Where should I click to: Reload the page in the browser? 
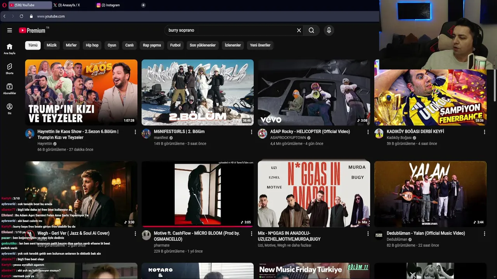coord(21,16)
